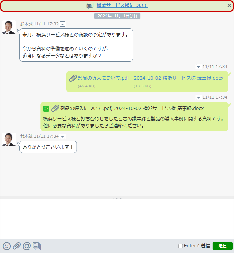Open the emoji picker smiley icon
The image size is (234, 253).
click(7, 246)
